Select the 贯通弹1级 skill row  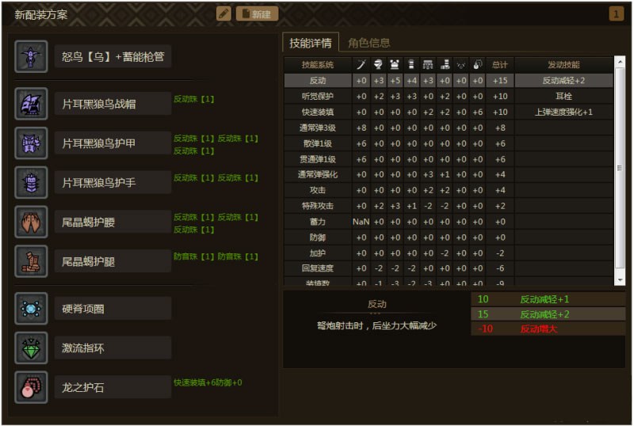(x=449, y=159)
